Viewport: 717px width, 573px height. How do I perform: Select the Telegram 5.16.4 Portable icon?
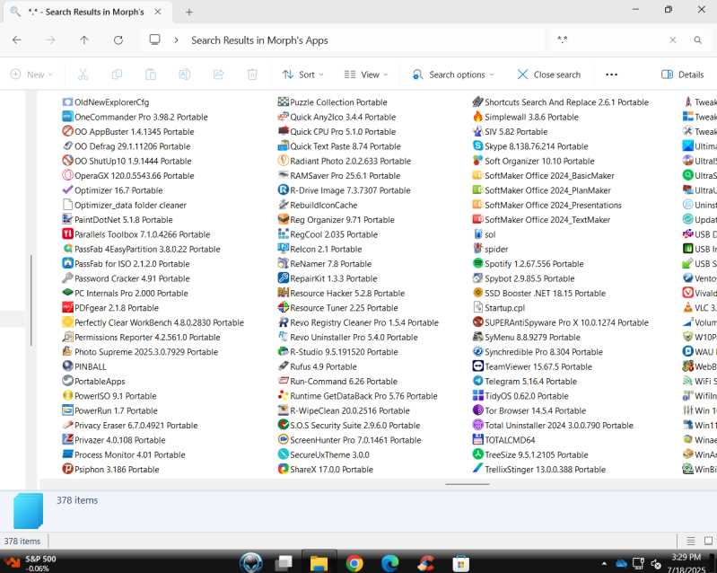[477, 381]
